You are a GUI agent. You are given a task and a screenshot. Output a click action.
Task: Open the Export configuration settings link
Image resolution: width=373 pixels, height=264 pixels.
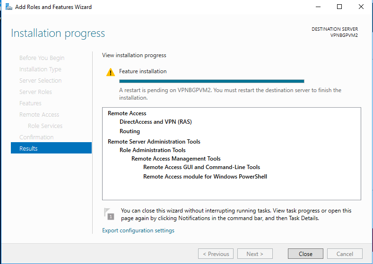138,230
